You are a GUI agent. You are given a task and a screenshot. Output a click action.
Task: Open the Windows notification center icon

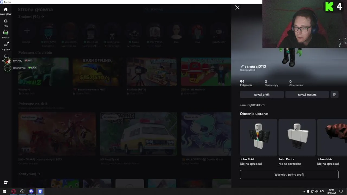coord(341,191)
